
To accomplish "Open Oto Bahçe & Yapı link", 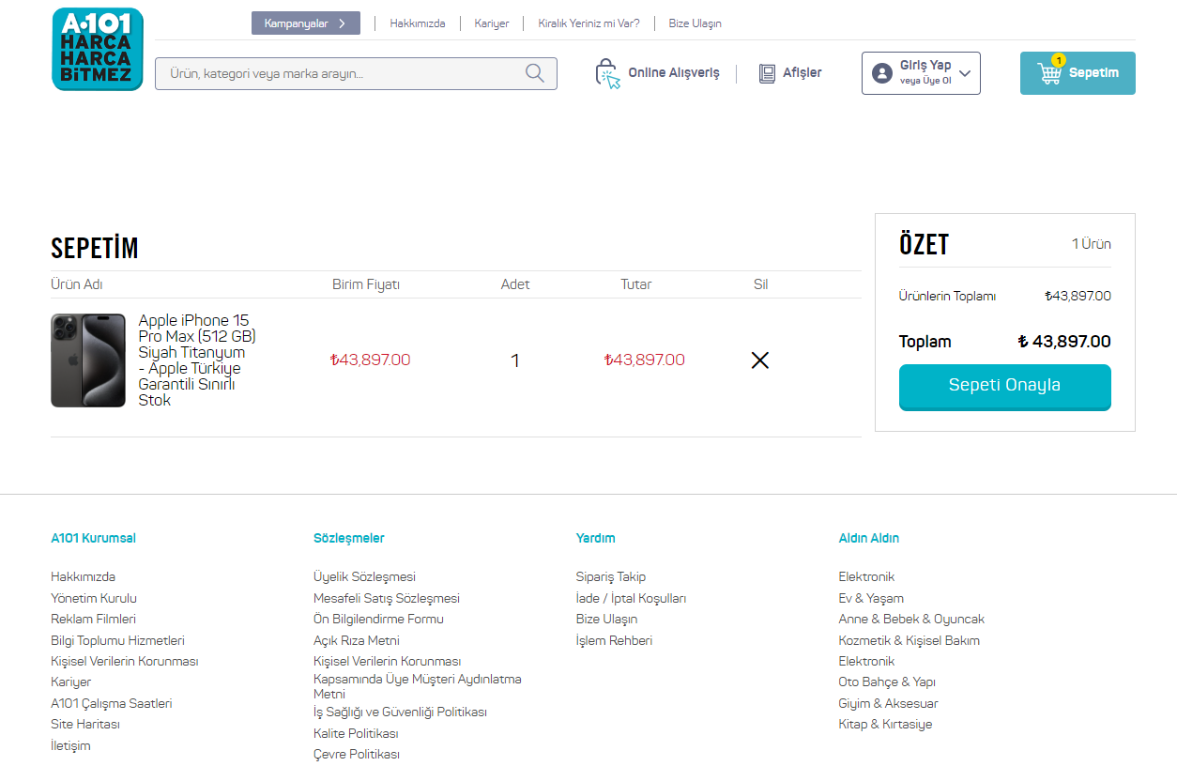I will point(887,682).
